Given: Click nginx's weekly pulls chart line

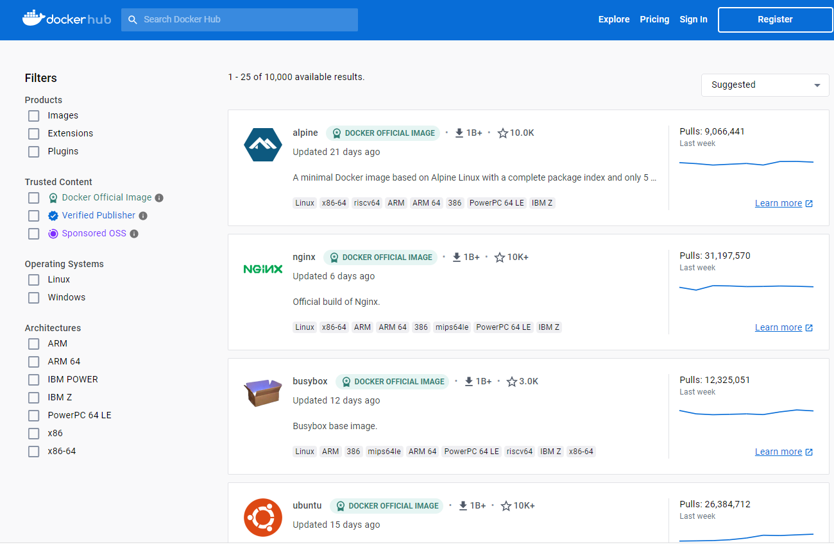Looking at the screenshot, I should [x=746, y=287].
